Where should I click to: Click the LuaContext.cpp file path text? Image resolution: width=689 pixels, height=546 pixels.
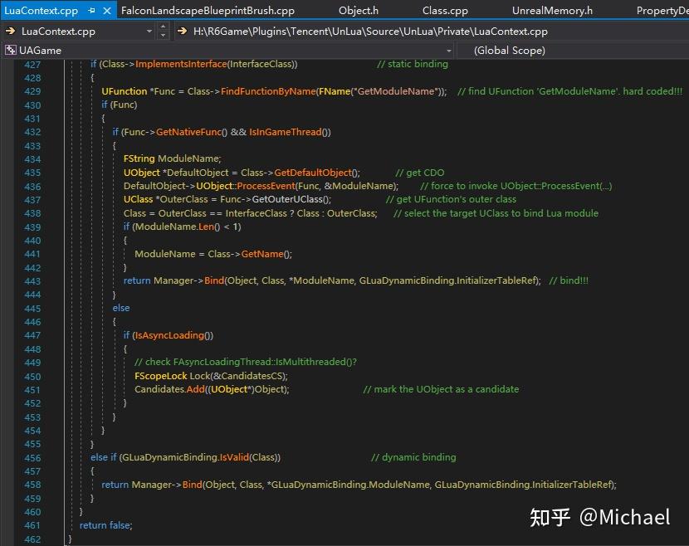click(x=370, y=32)
